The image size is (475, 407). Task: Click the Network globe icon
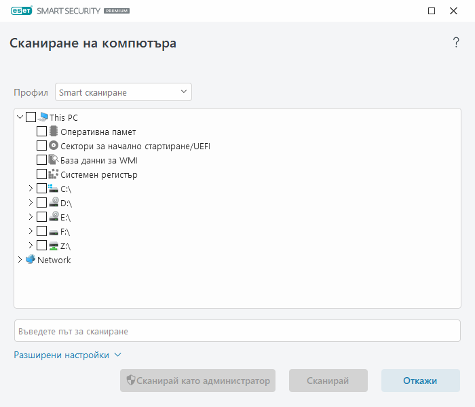pos(30,260)
